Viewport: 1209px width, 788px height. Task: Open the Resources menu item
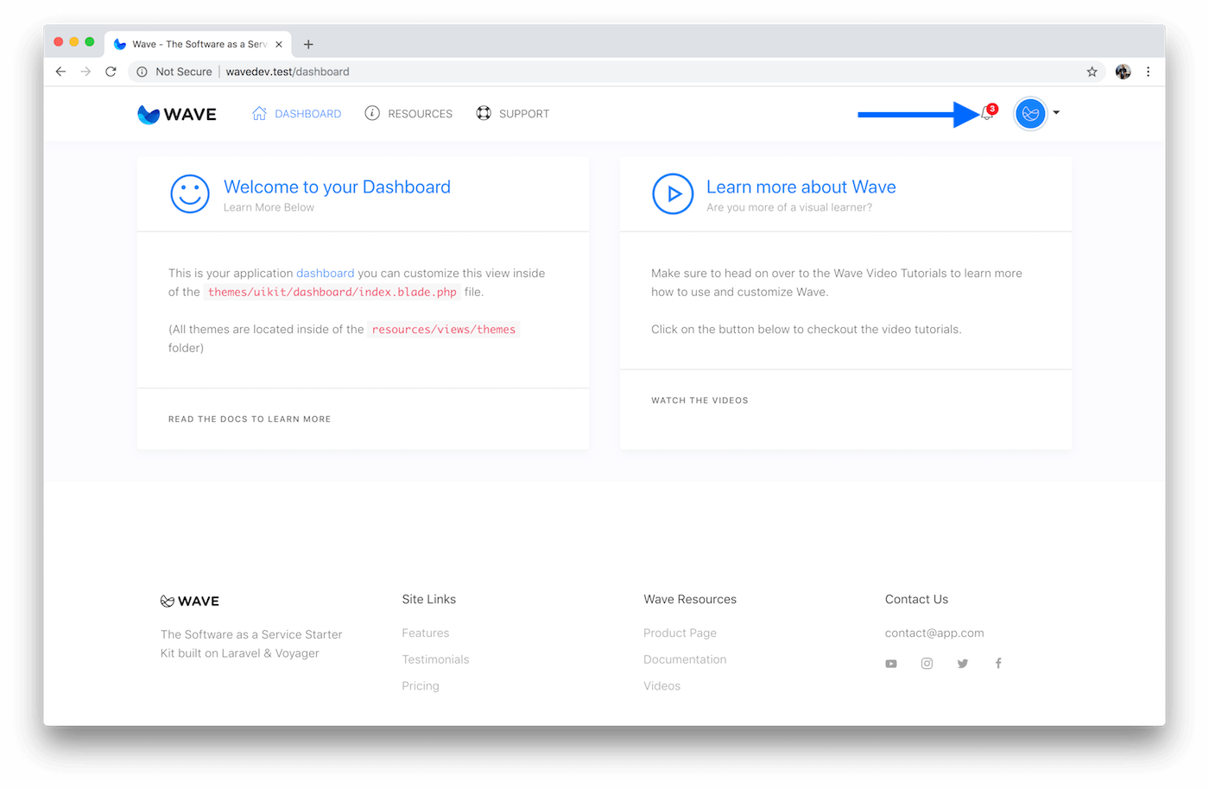[x=408, y=114]
